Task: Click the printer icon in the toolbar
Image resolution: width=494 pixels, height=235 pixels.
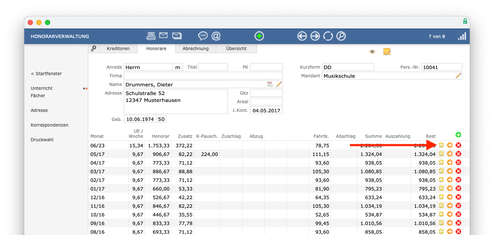Action: (x=151, y=36)
